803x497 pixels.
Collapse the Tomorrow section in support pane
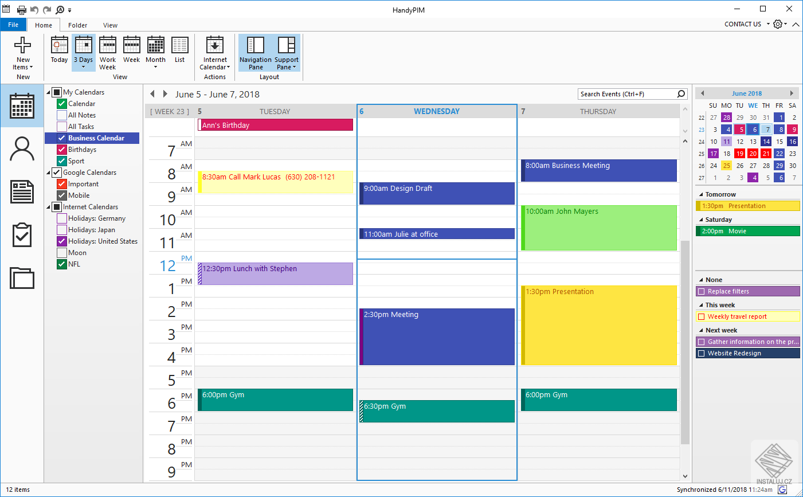pyautogui.click(x=701, y=195)
